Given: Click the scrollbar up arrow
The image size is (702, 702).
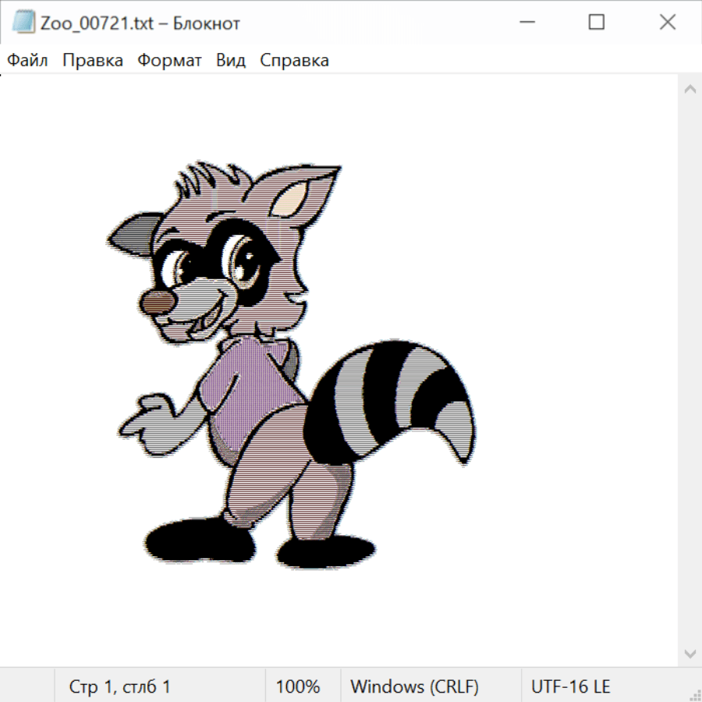Looking at the screenshot, I should [x=690, y=89].
